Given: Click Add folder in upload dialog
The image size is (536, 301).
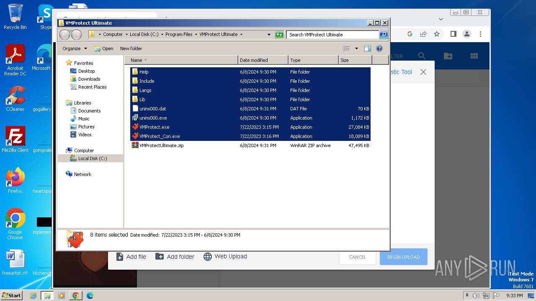Looking at the screenshot, I should pos(175,257).
